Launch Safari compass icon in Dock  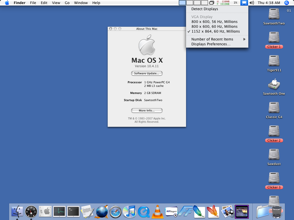tap(116, 212)
